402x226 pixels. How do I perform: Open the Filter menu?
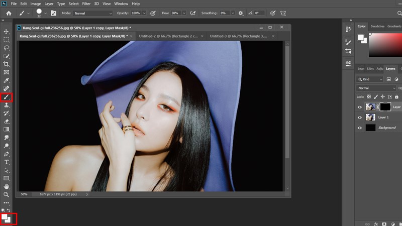click(87, 4)
